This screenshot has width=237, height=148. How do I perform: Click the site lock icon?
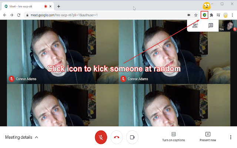click(27, 15)
